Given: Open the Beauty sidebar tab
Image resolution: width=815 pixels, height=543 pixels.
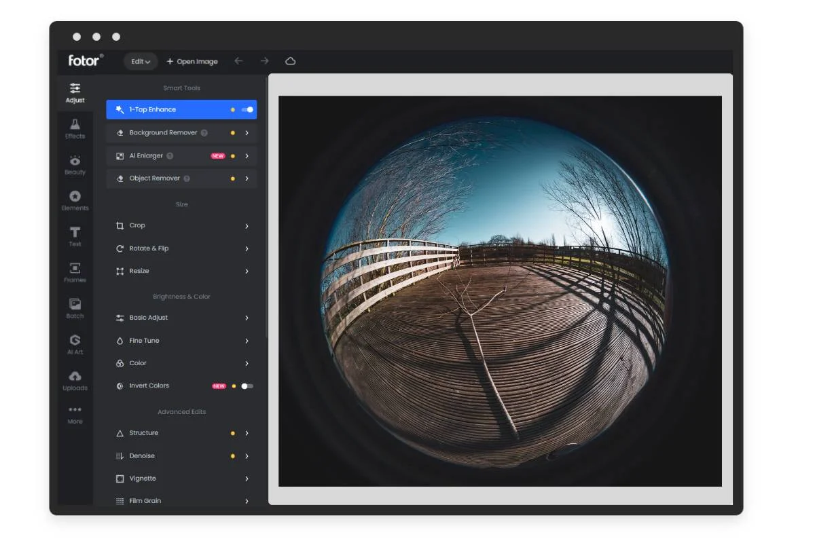Looking at the screenshot, I should coord(75,164).
